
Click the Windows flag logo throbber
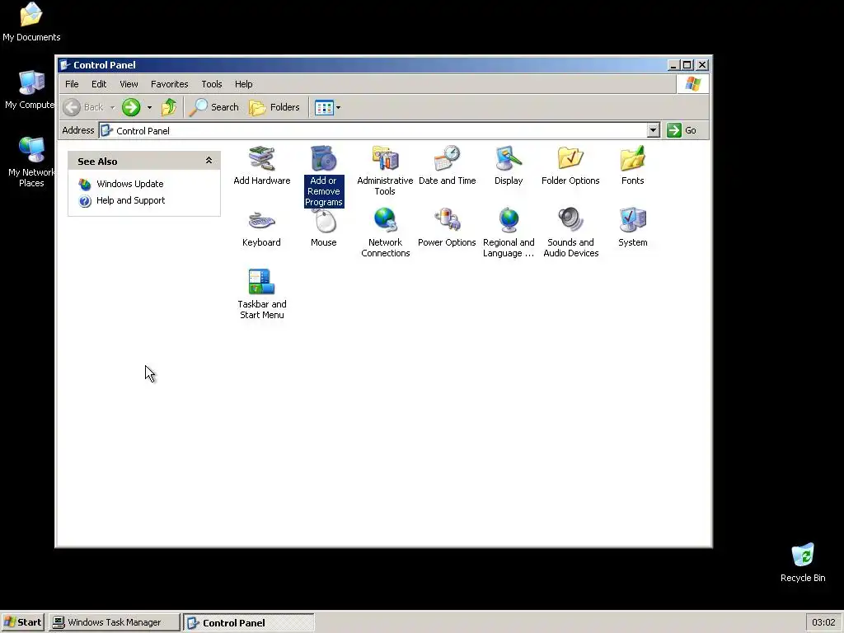click(692, 84)
